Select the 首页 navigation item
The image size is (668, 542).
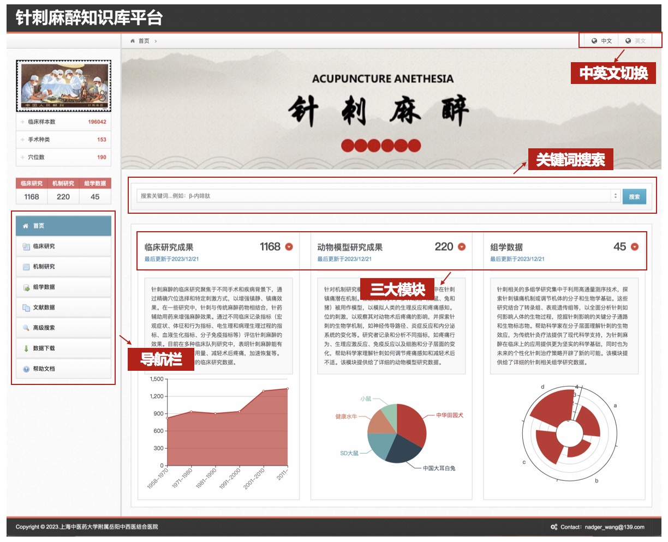click(x=63, y=226)
